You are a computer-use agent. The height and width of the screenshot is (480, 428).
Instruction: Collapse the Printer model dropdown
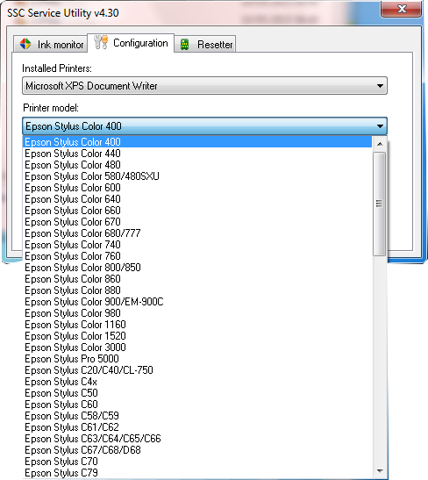click(204, 126)
